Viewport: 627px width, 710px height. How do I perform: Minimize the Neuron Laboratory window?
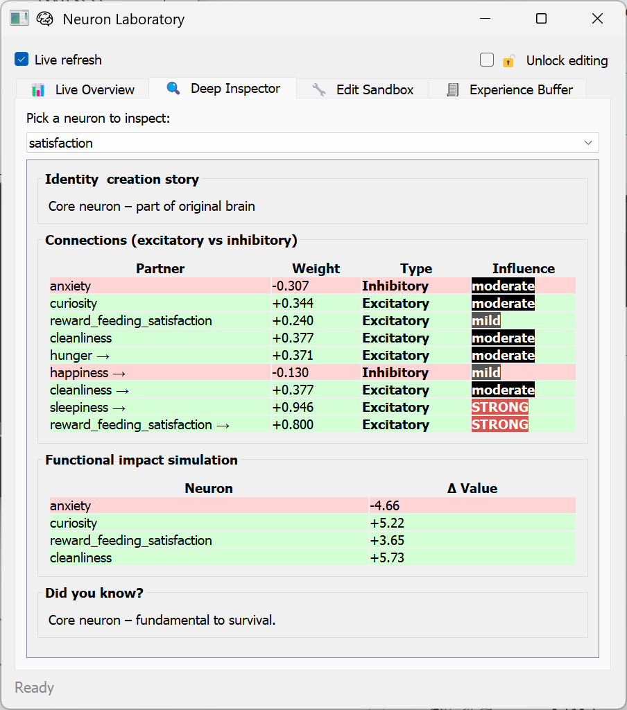(486, 19)
